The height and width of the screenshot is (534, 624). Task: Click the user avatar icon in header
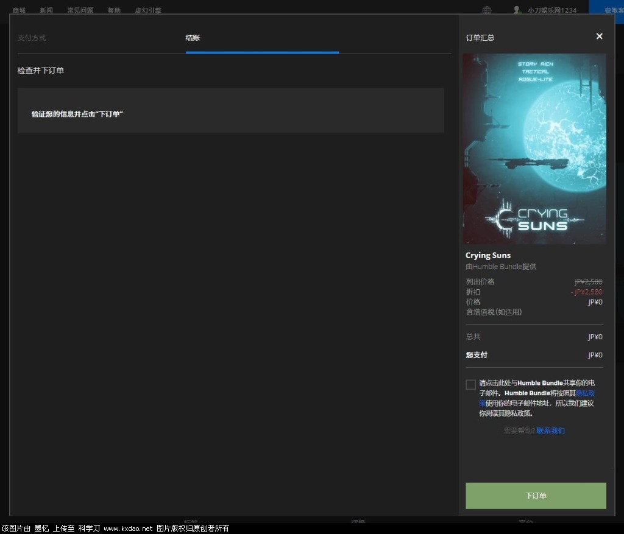click(x=517, y=10)
